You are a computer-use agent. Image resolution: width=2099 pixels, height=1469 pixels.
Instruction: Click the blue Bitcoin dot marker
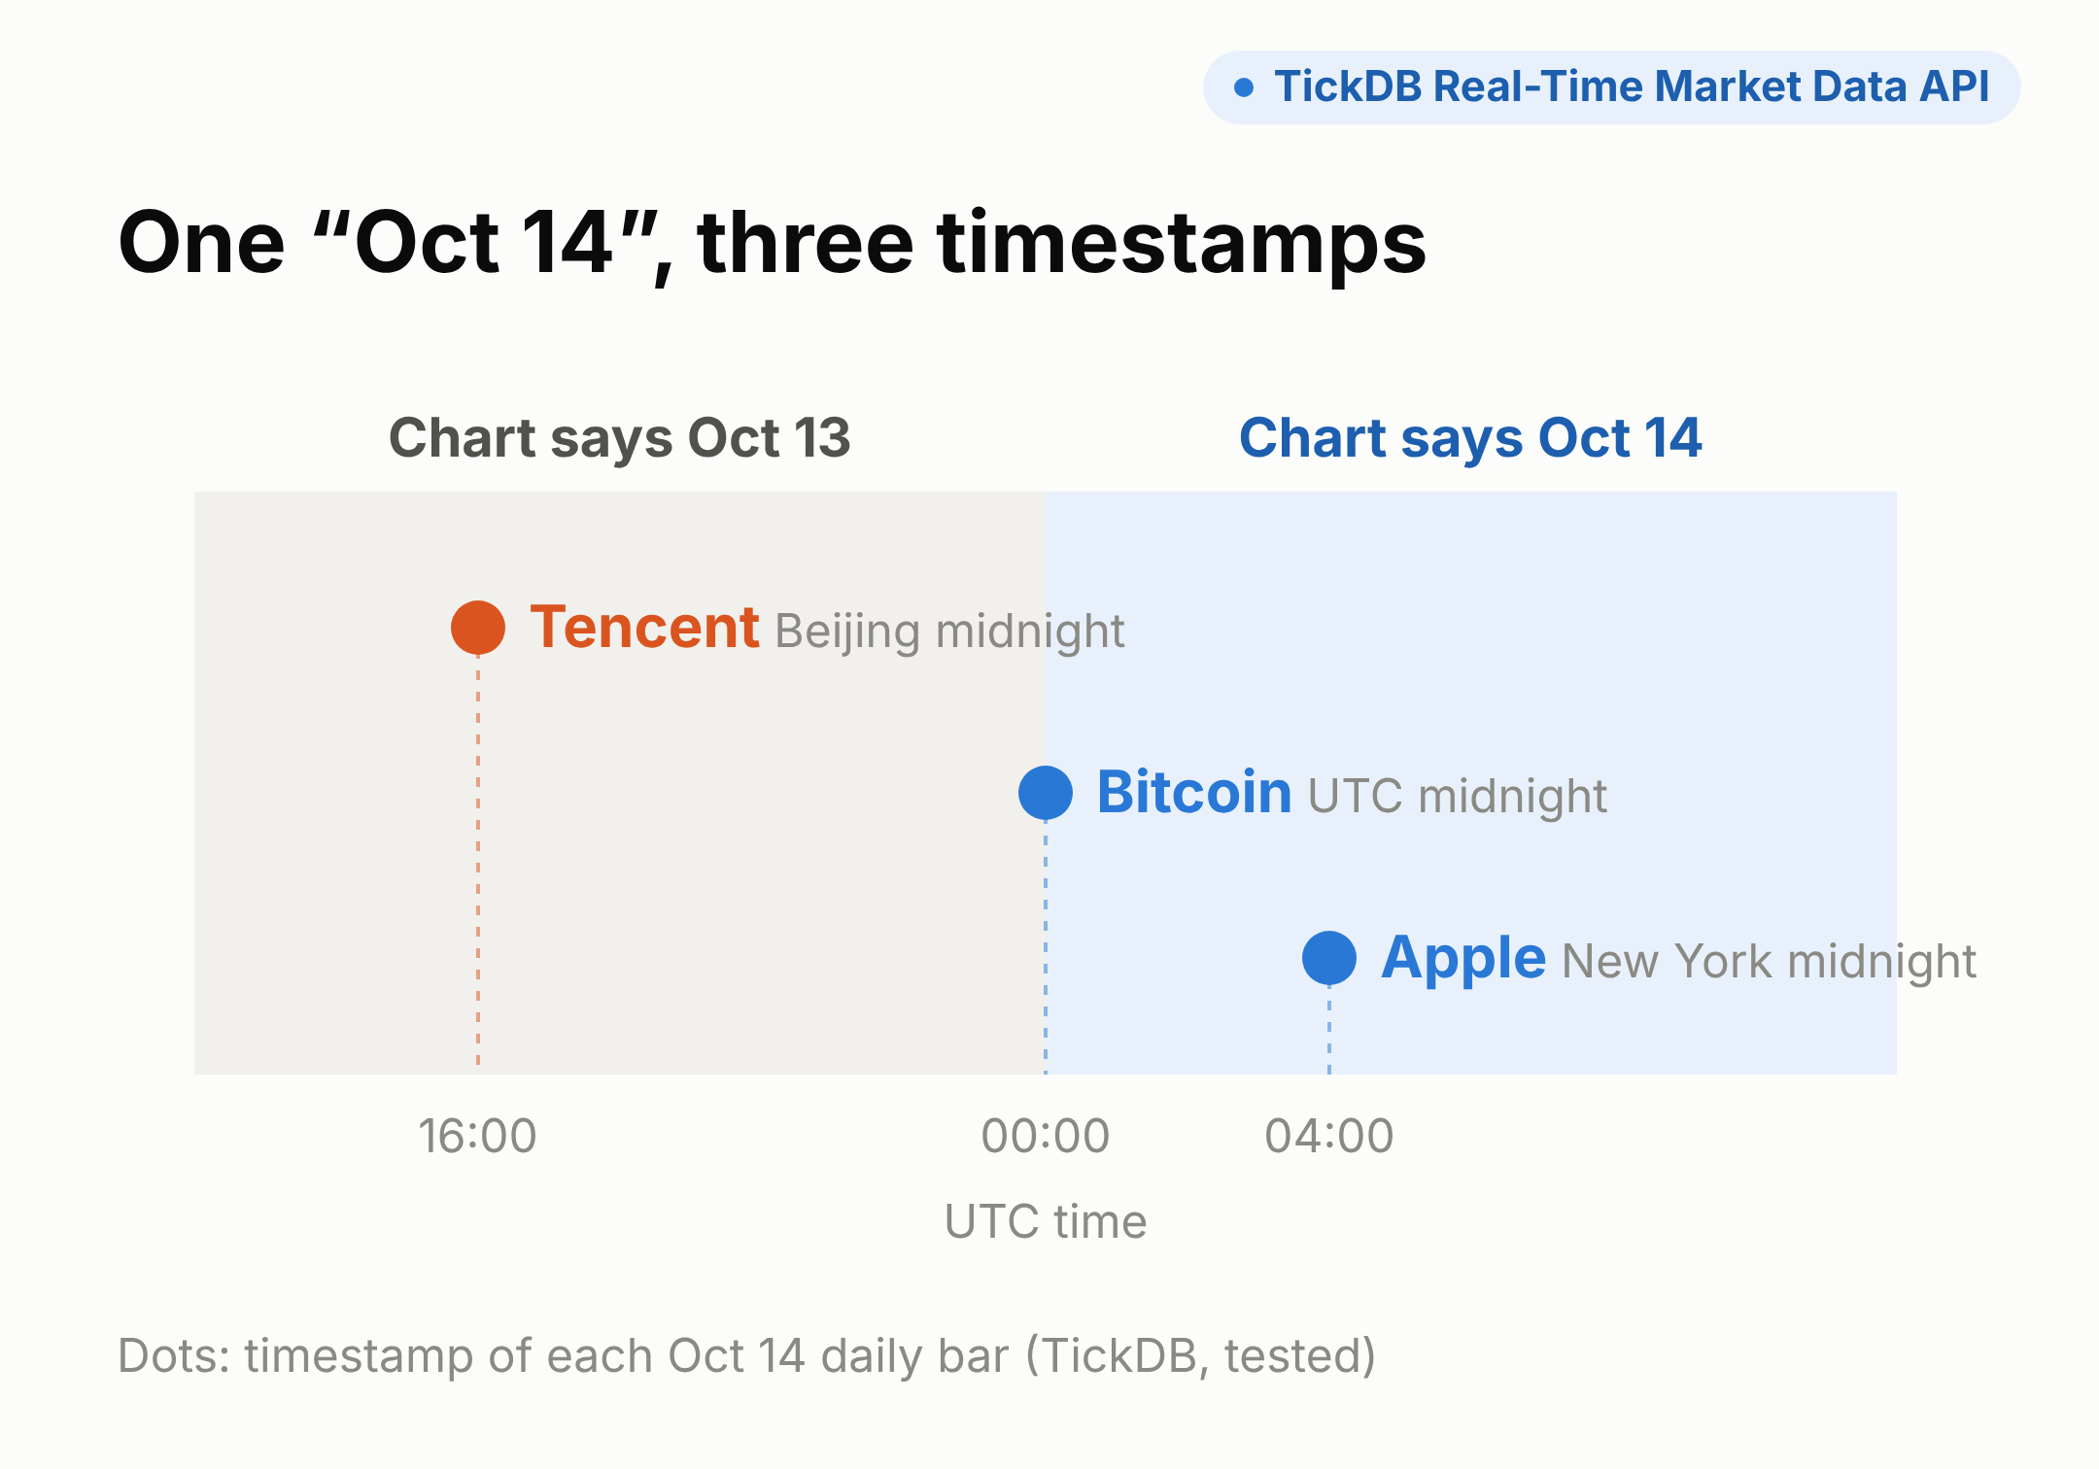tap(1046, 793)
